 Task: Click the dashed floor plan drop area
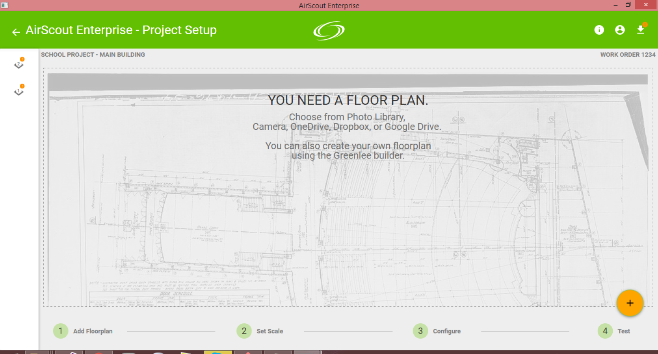[348, 187]
